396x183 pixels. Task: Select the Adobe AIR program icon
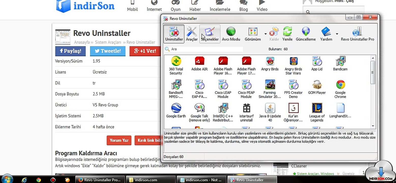point(199,64)
